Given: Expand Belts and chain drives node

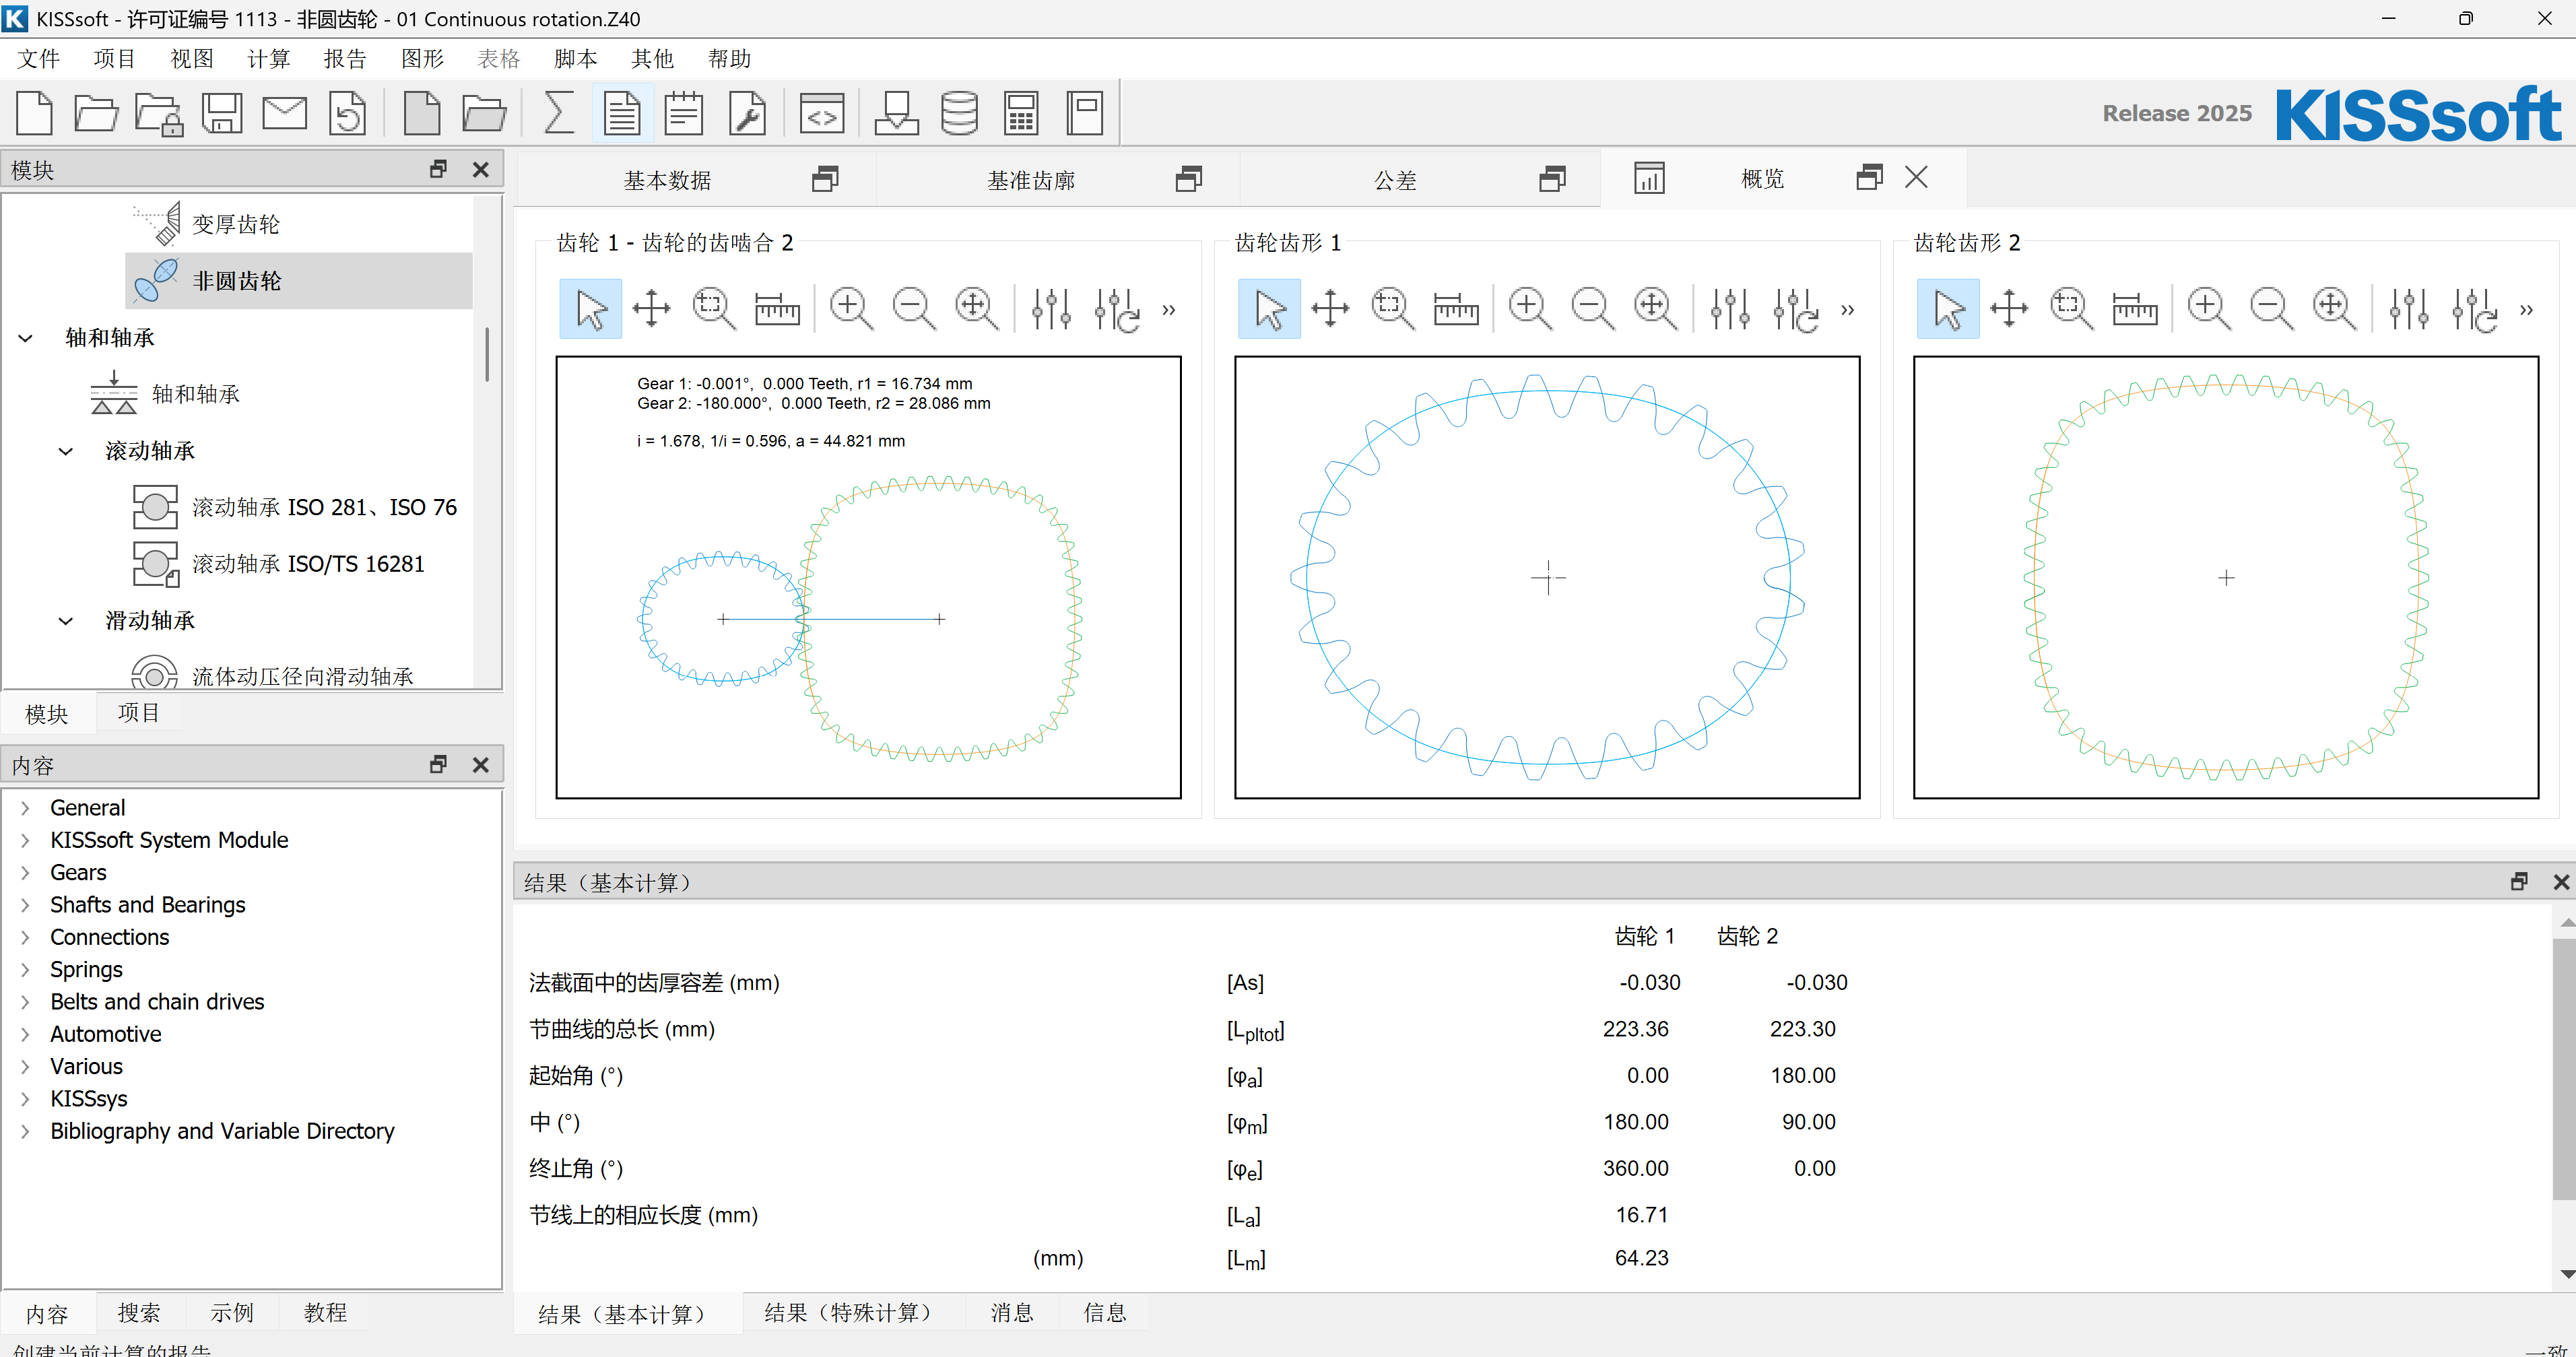Looking at the screenshot, I should pos(25,1002).
